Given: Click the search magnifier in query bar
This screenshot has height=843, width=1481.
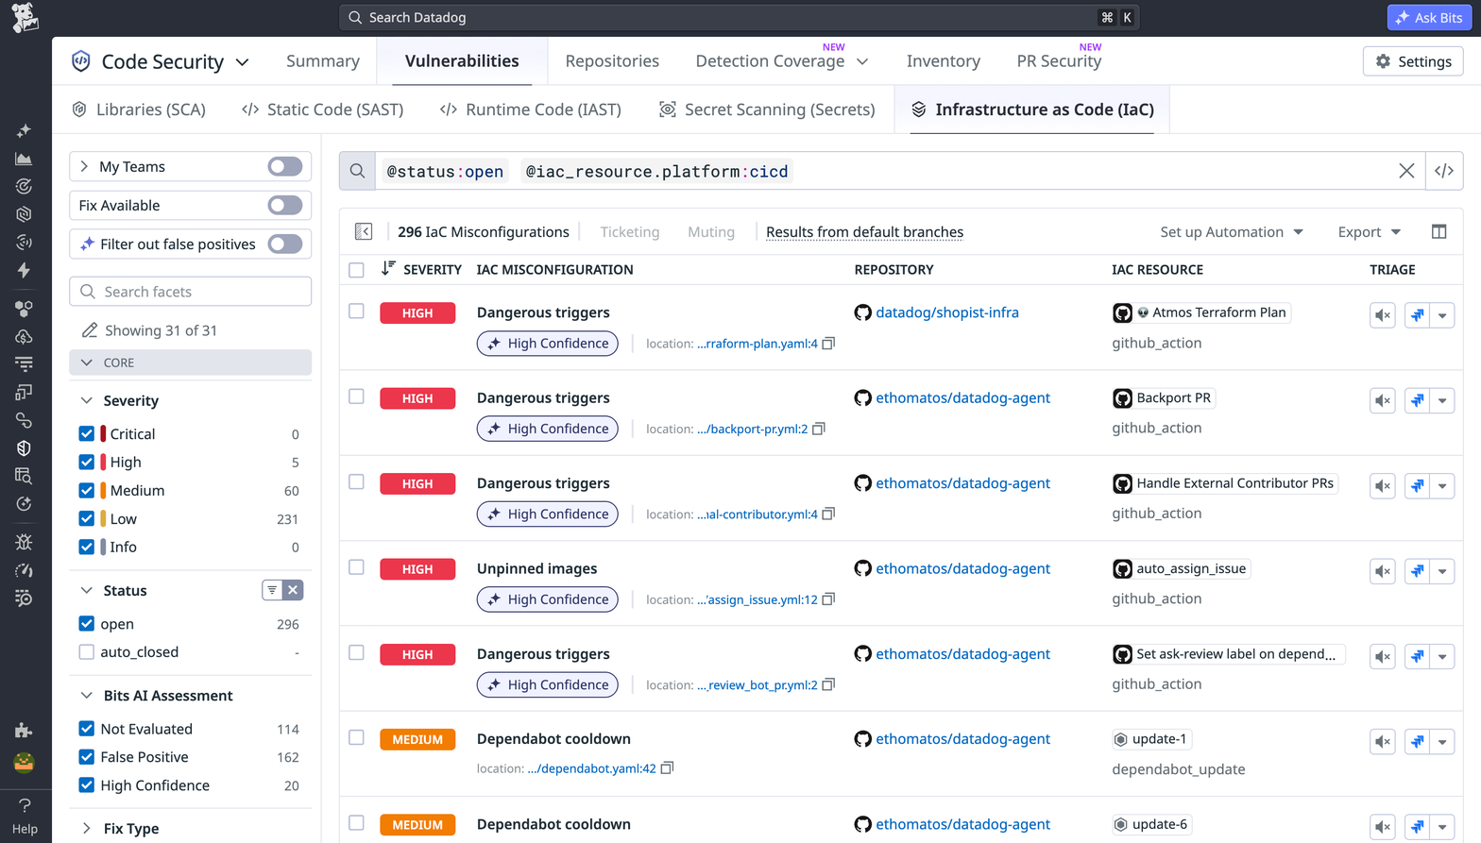Looking at the screenshot, I should [357, 171].
